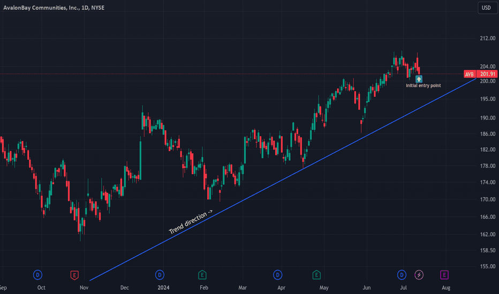Click the 174.00 price scale label
Image resolution: width=499 pixels, height=294 pixels.
coord(488,182)
